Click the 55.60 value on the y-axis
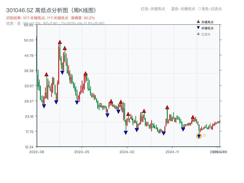The image size is (244, 183). pyautogui.click(x=29, y=26)
